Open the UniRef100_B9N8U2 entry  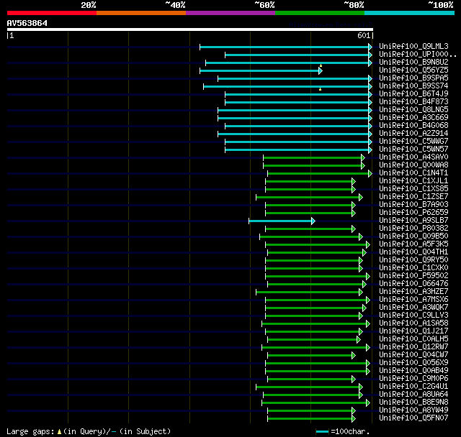[413, 63]
